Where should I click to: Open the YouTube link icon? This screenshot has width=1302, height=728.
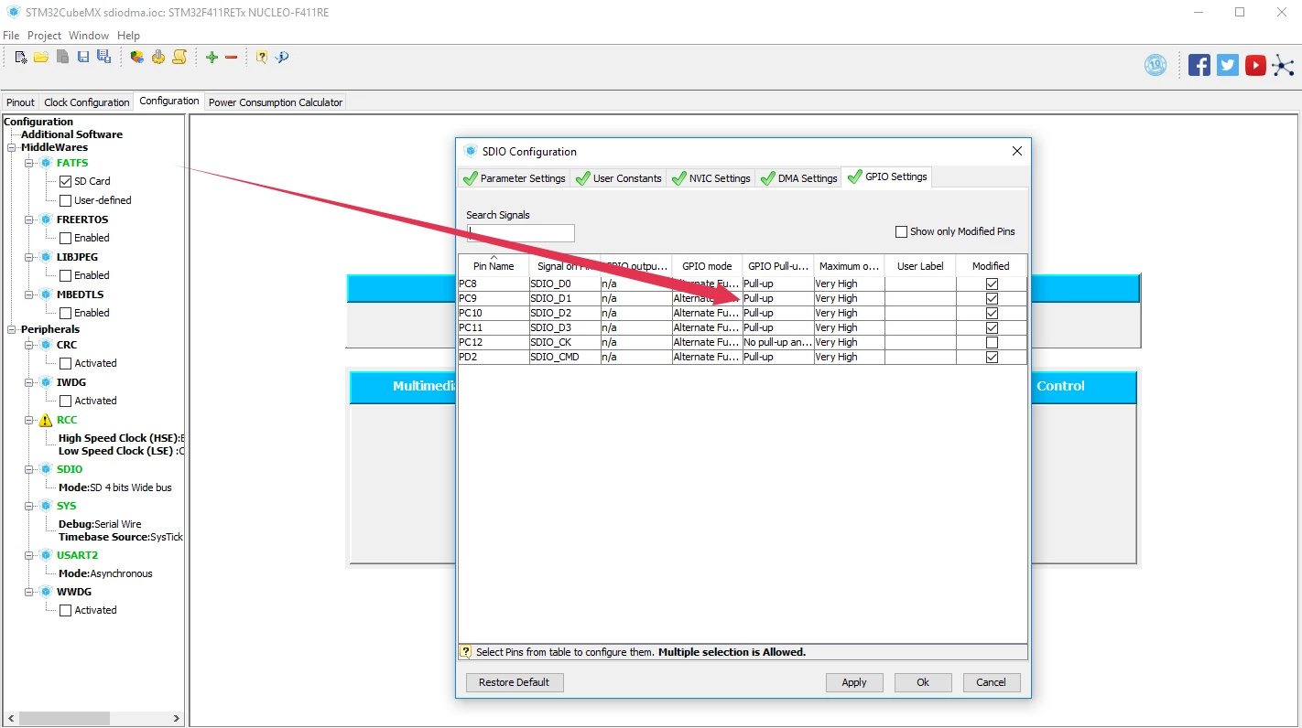pos(1255,65)
